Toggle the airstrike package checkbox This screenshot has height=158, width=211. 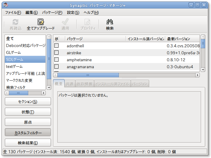pos(56,52)
